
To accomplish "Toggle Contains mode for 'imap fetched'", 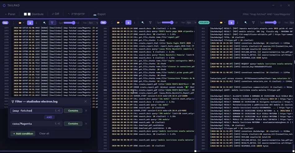I will [73, 111].
